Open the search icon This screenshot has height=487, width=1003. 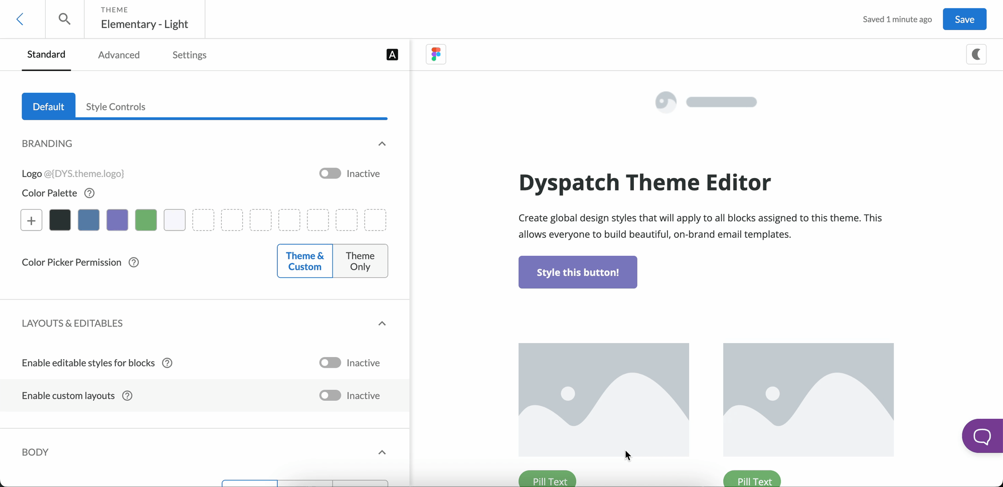click(x=64, y=19)
